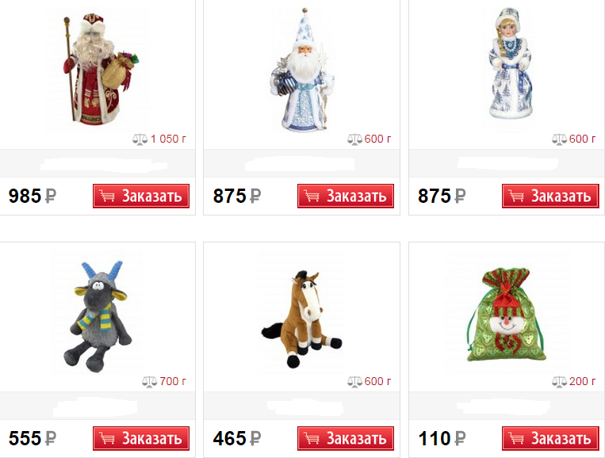Click the cart icon on the 465 ₽ order button
Screen dimensions: 605x458
312,438
